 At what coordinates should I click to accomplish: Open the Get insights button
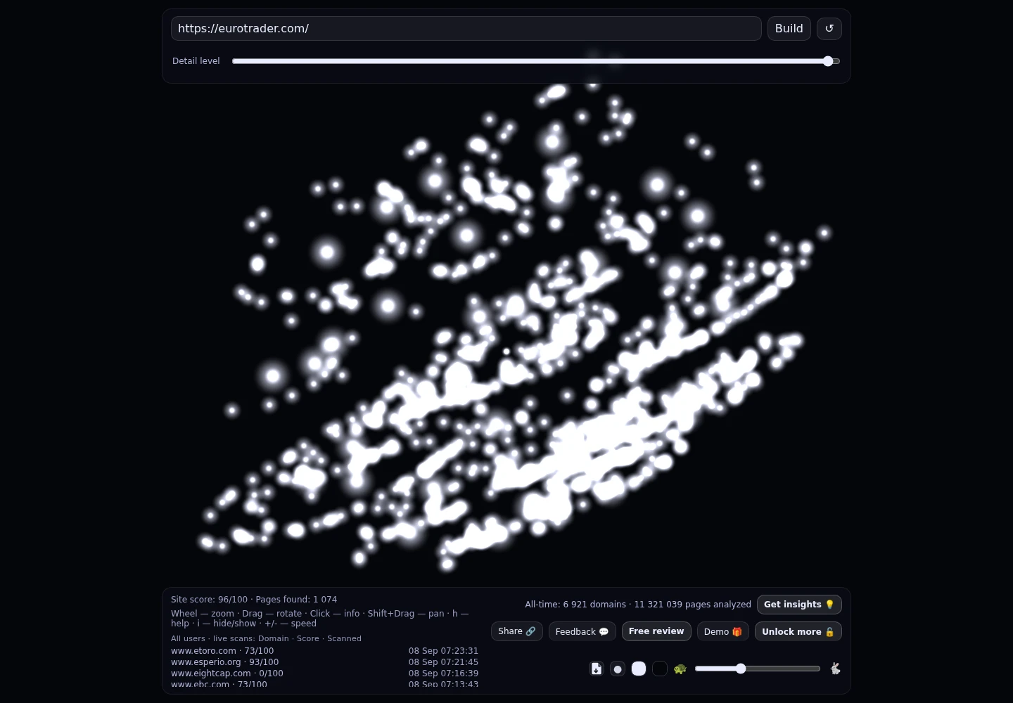point(799,605)
